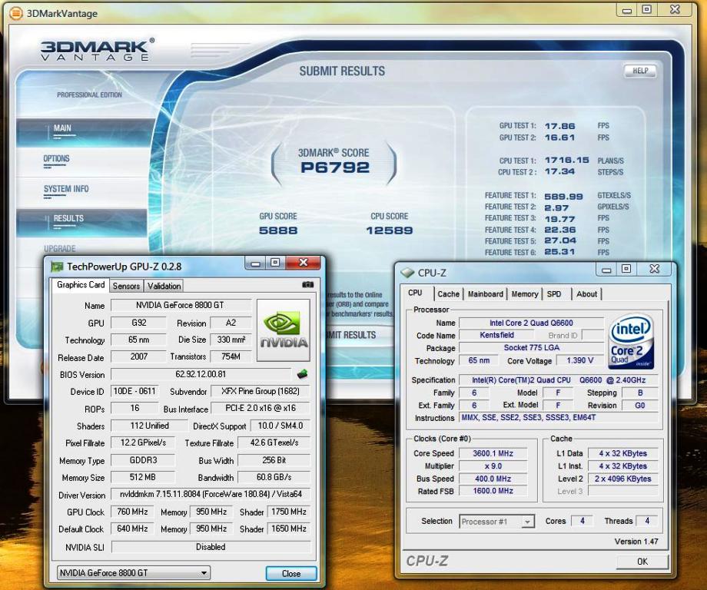Image resolution: width=707 pixels, height=590 pixels.
Task: Open the SPD tab in CPU-Z
Action: pyautogui.click(x=554, y=294)
